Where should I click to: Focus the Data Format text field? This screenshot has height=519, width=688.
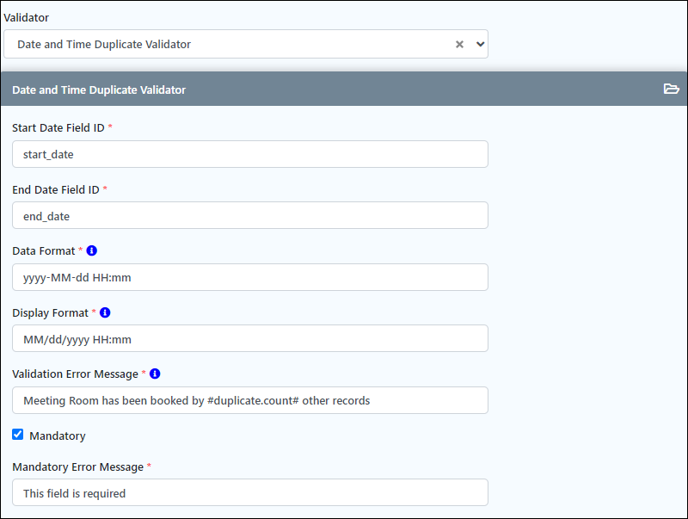250,277
